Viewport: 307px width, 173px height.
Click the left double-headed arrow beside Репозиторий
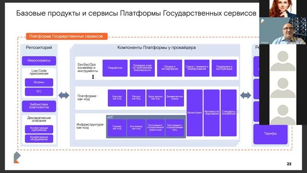pos(64,96)
